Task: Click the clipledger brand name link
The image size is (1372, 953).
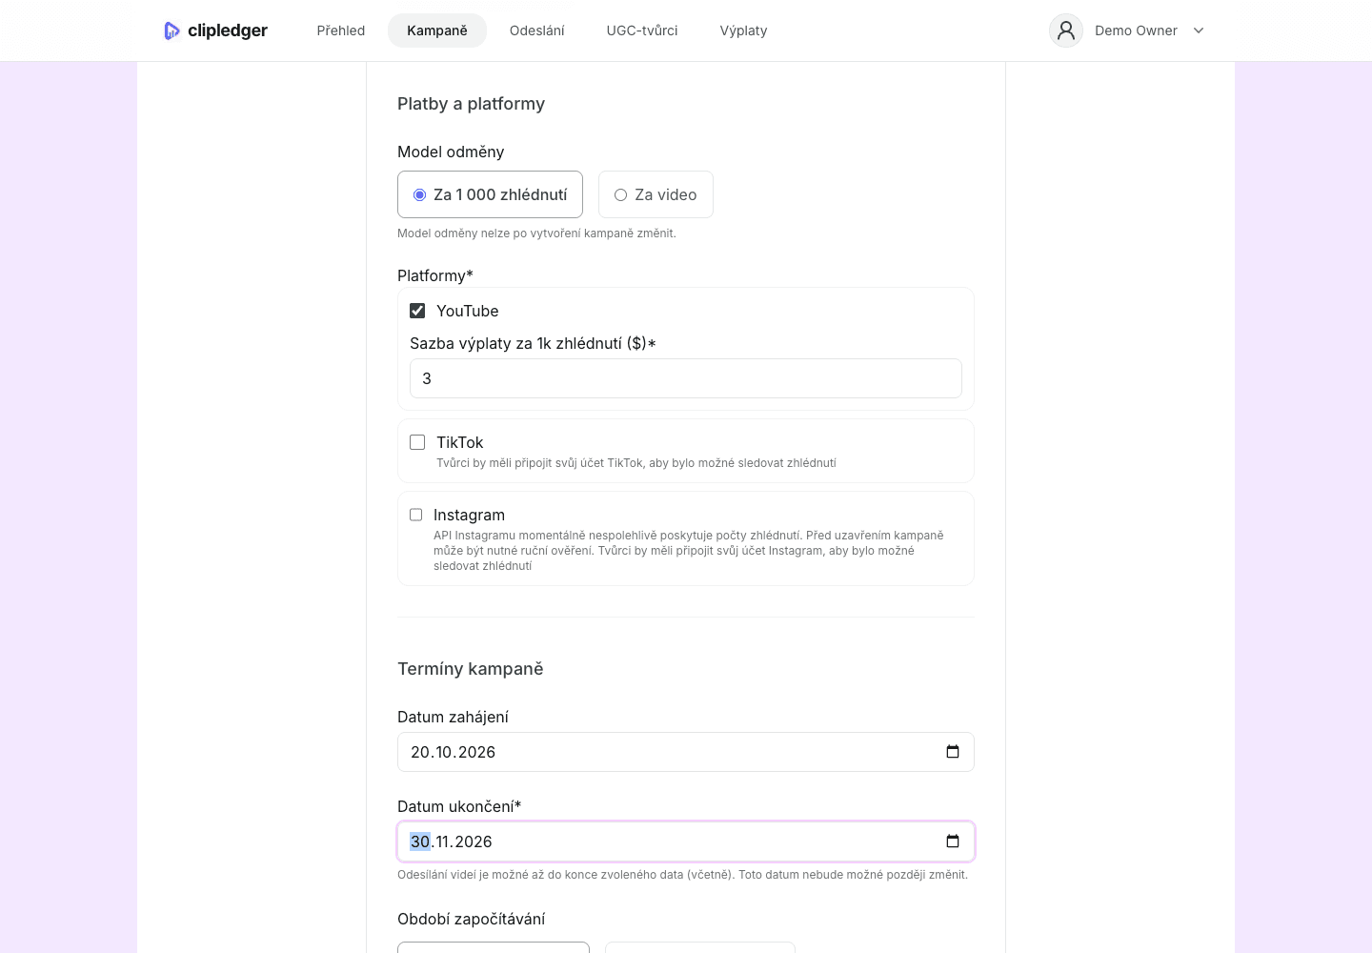Action: pyautogui.click(x=228, y=30)
